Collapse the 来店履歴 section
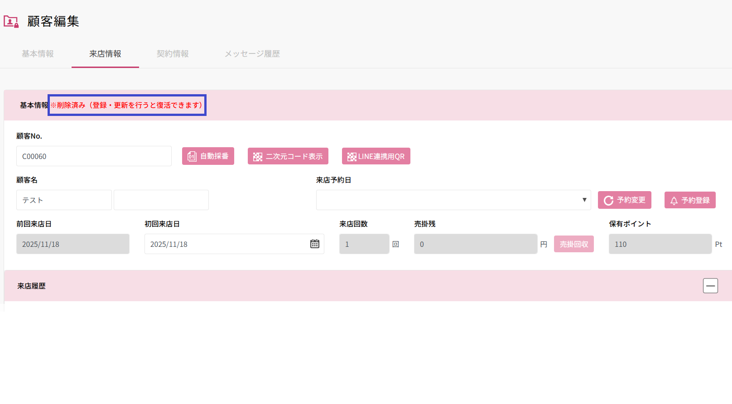732x404 pixels. pyautogui.click(x=710, y=286)
